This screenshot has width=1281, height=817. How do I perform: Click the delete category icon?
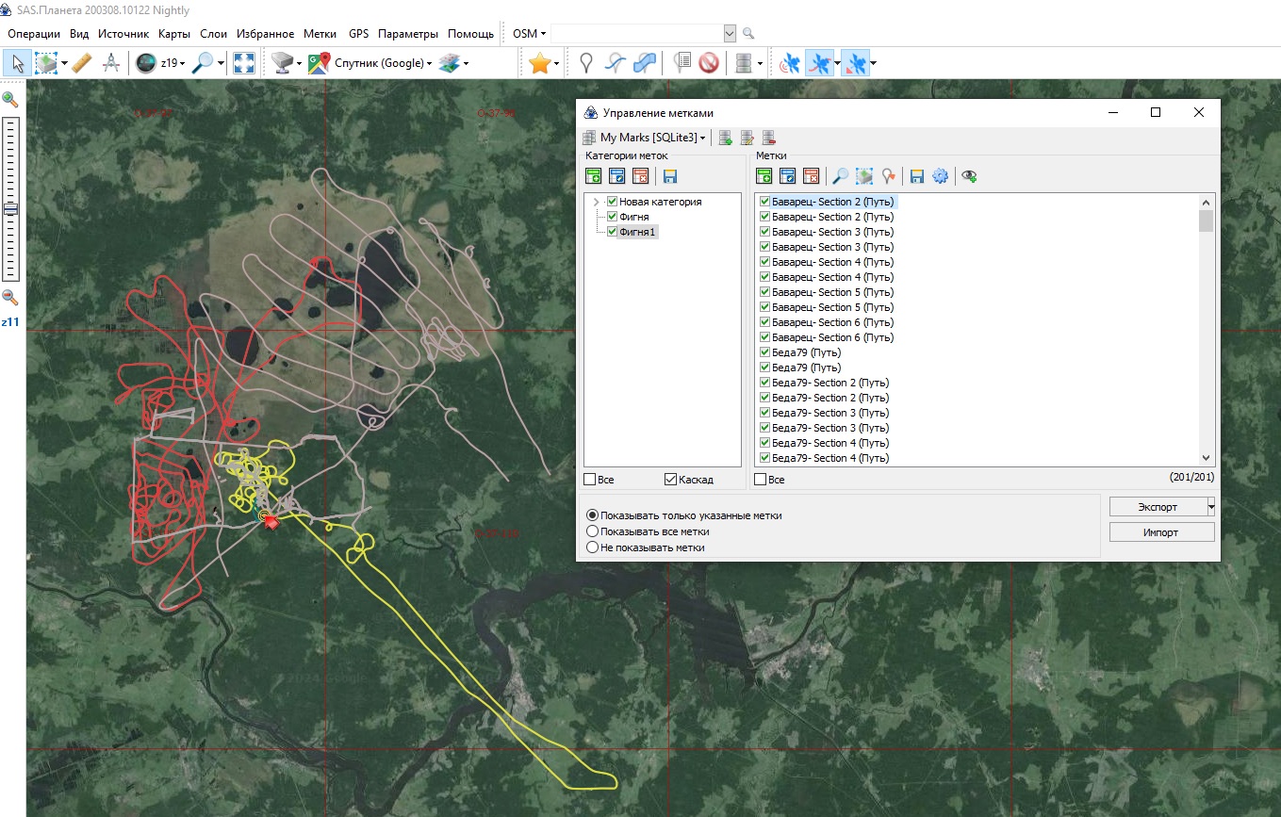tap(641, 176)
